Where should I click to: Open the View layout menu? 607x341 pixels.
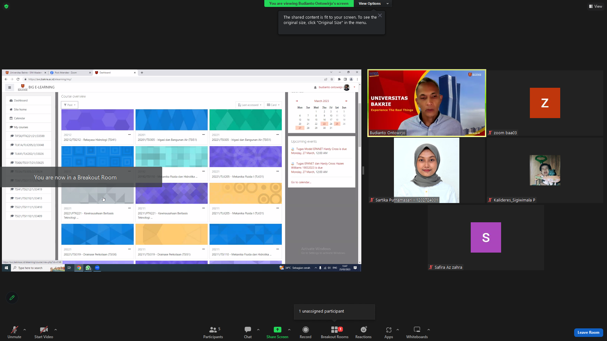[x=595, y=6]
